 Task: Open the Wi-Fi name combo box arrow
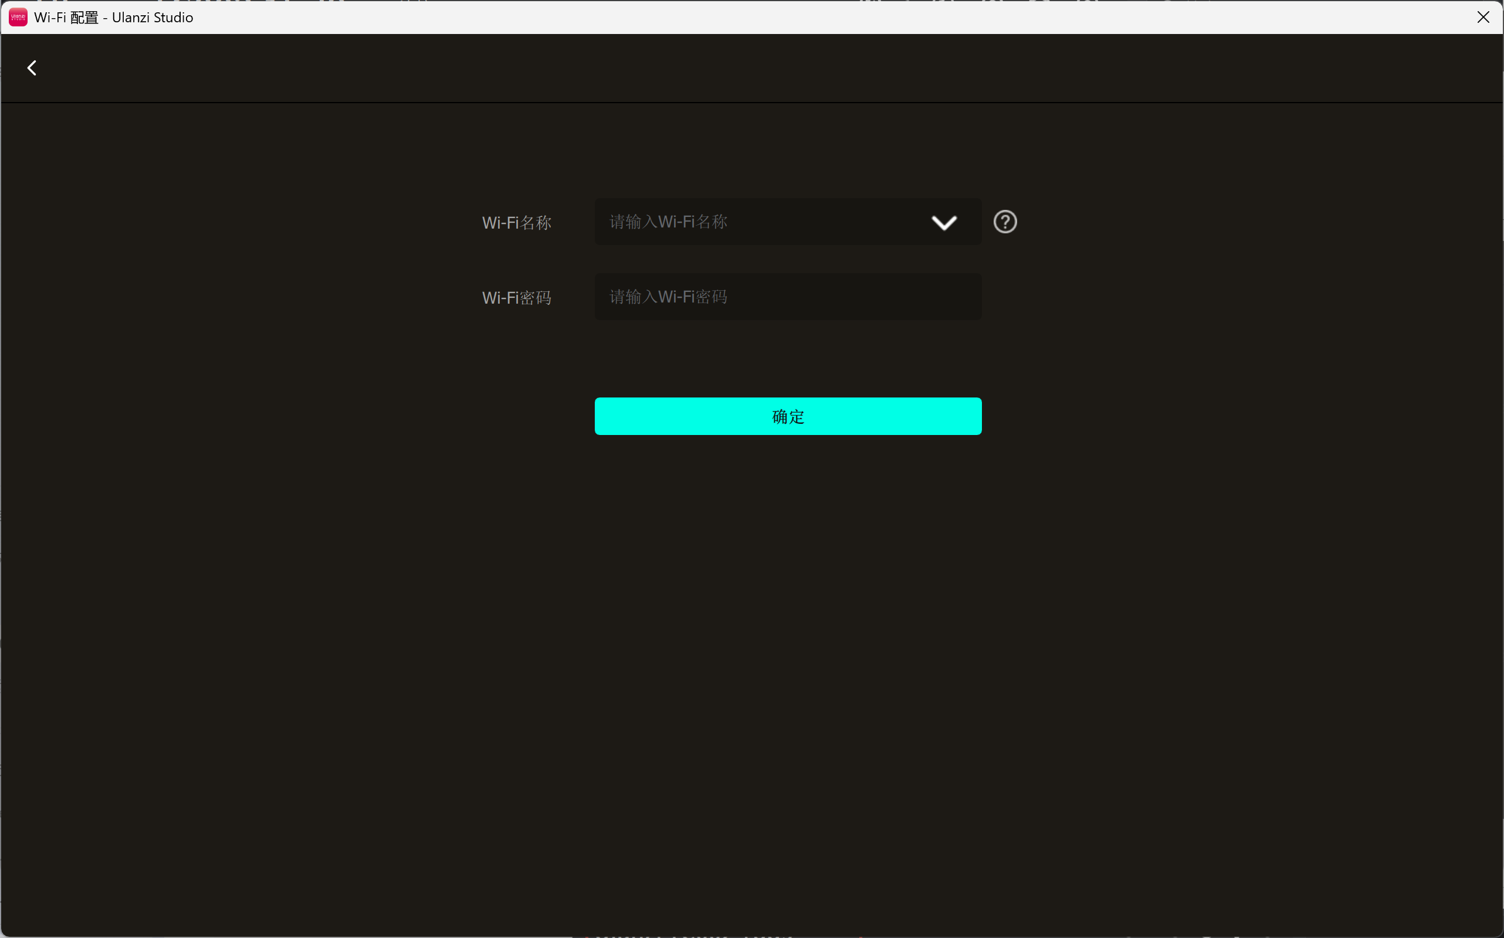tap(944, 222)
